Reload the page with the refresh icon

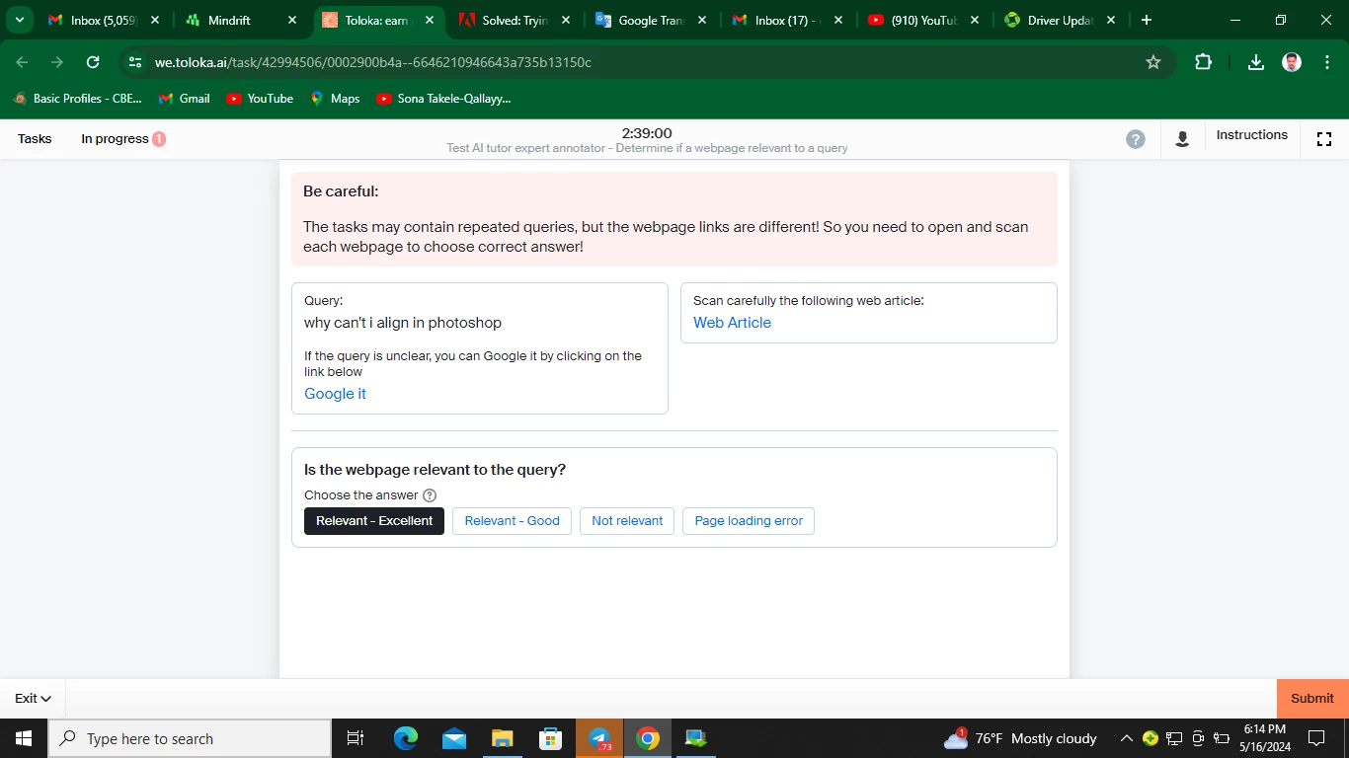coord(93,62)
